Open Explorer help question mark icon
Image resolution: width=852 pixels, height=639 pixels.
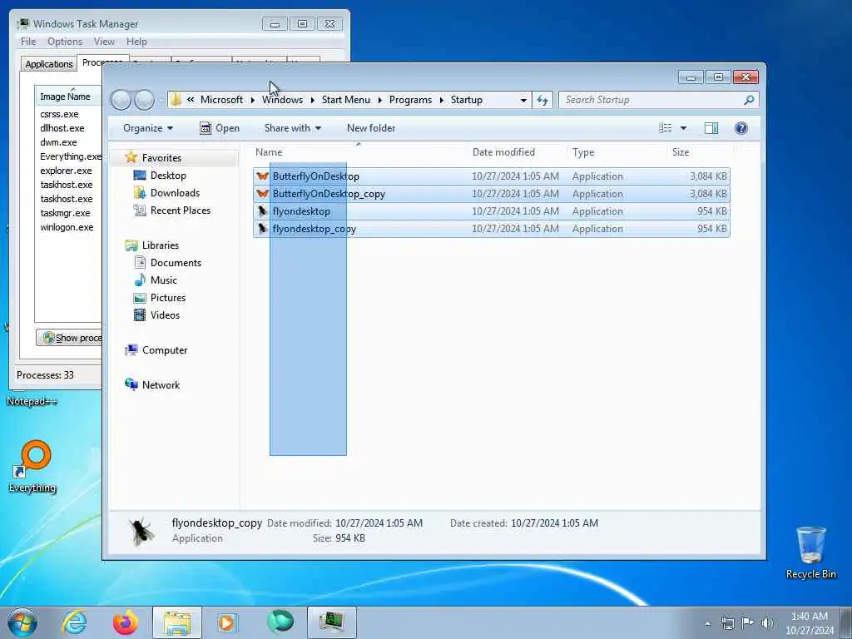(741, 128)
